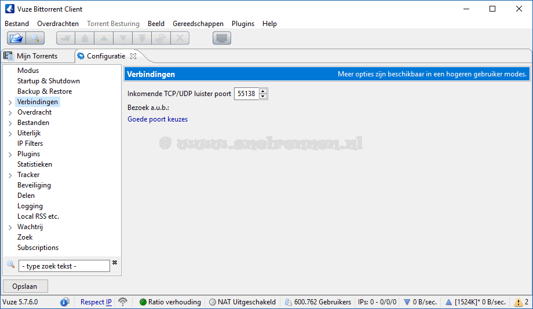Click the type zoek tekst search field
Image resolution: width=533 pixels, height=309 pixels.
[64, 266]
